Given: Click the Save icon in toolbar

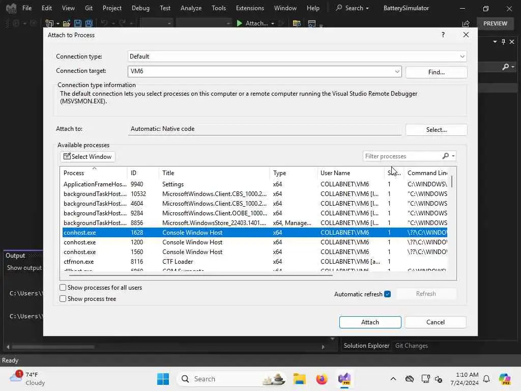Looking at the screenshot, I should (x=78, y=23).
